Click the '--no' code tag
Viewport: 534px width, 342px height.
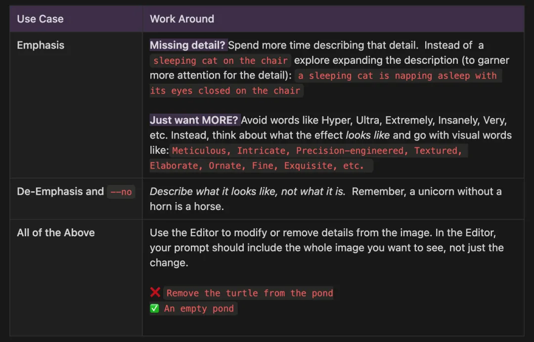pos(121,192)
